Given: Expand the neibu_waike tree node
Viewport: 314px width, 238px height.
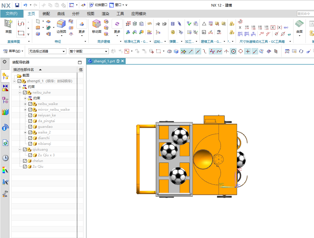Looking at the screenshot, I should (25, 104).
